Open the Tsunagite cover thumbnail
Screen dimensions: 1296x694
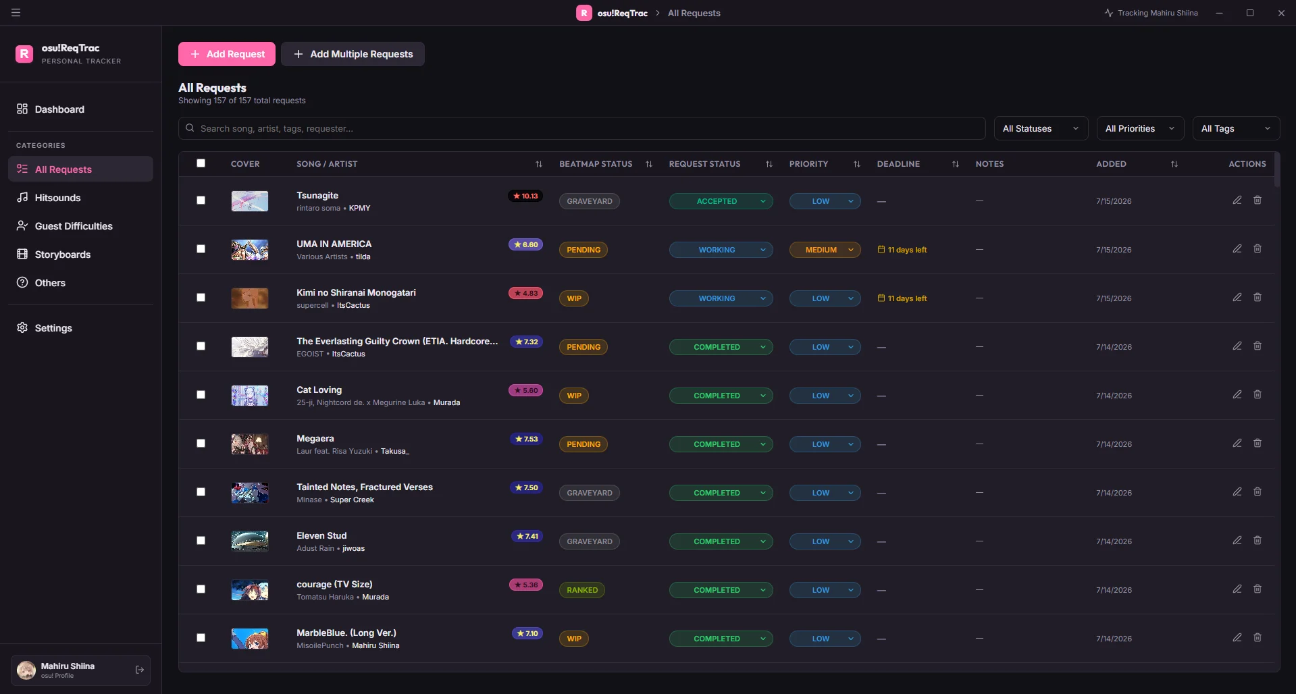[250, 201]
